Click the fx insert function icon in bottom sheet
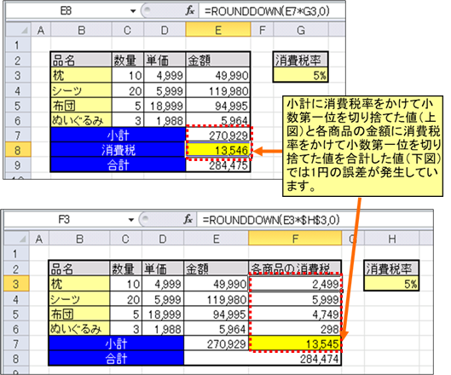The image size is (451, 375). tap(188, 220)
